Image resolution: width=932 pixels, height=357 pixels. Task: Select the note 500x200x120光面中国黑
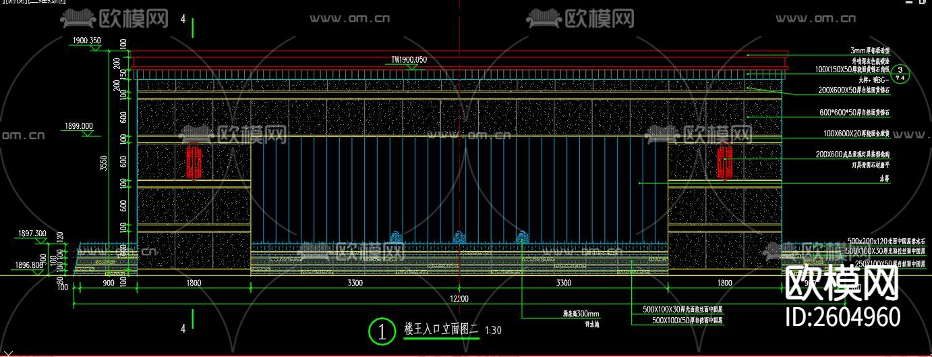pyautogui.click(x=886, y=242)
